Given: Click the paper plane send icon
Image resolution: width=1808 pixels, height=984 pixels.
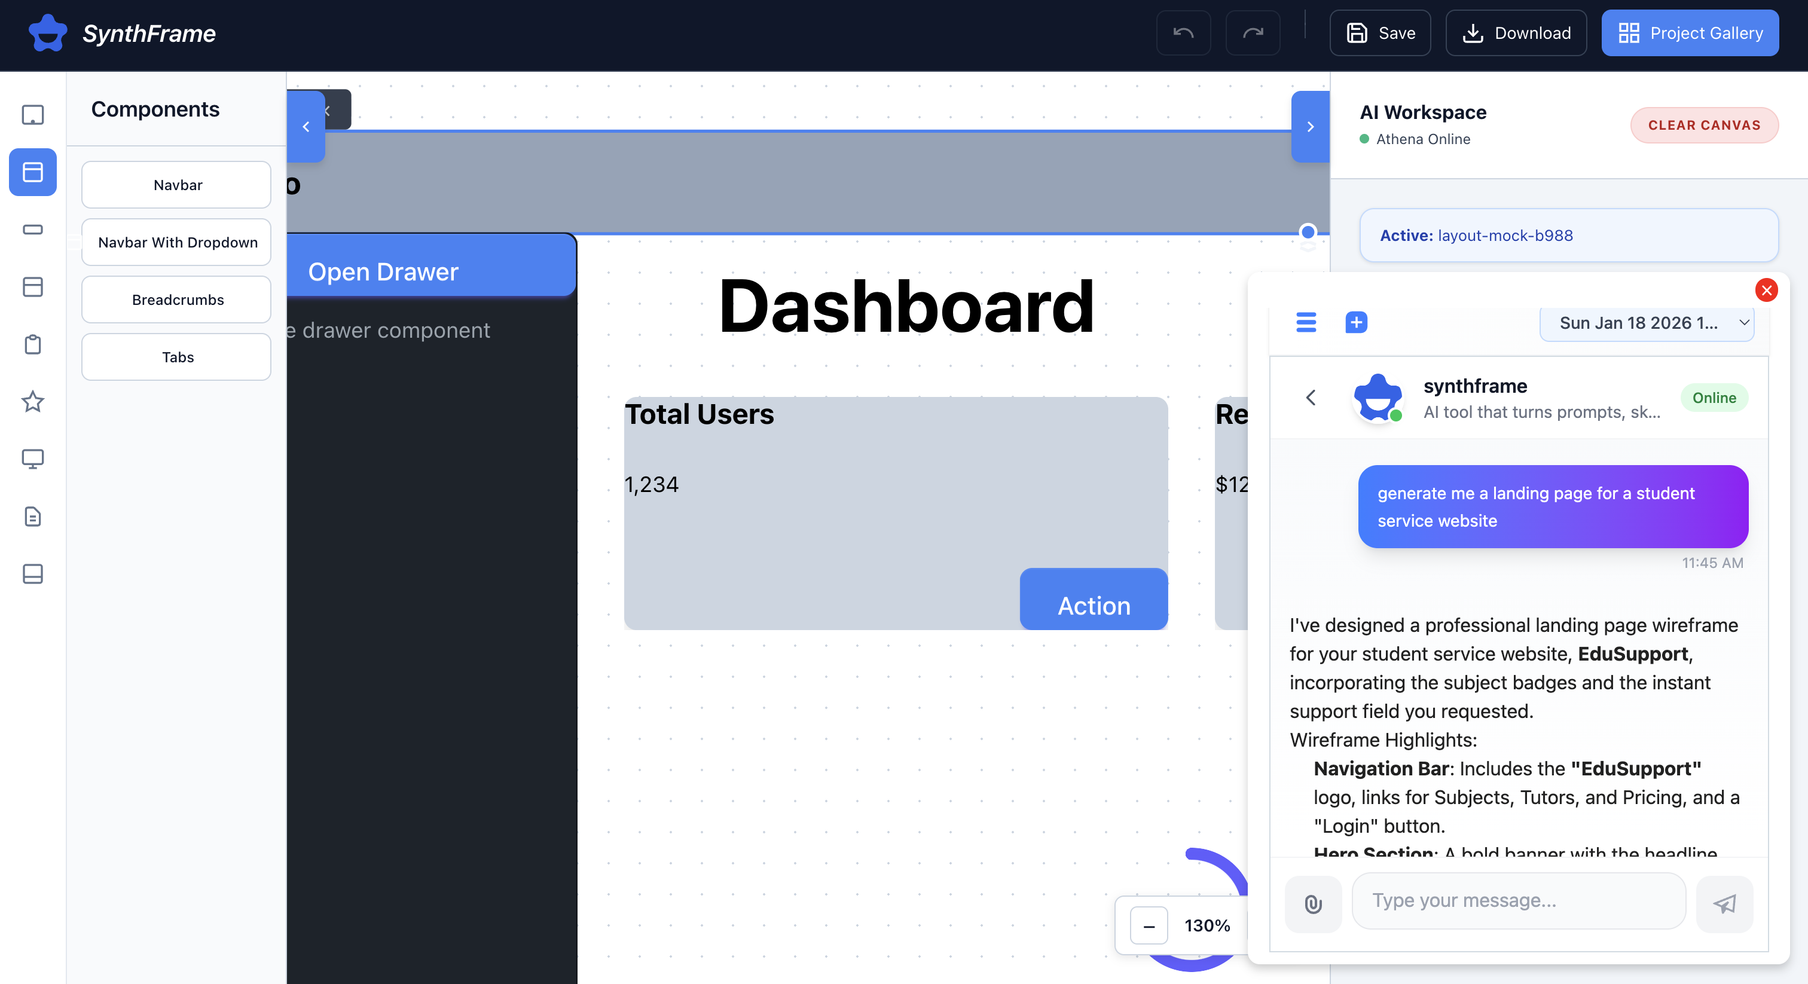Looking at the screenshot, I should [x=1724, y=903].
